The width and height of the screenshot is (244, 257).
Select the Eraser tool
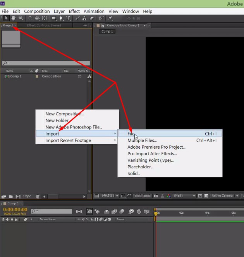92,18
